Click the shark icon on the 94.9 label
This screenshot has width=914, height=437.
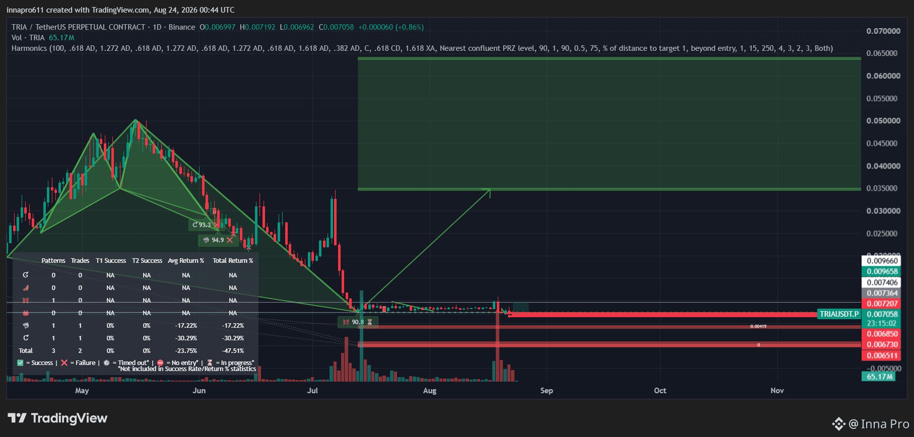click(x=206, y=240)
